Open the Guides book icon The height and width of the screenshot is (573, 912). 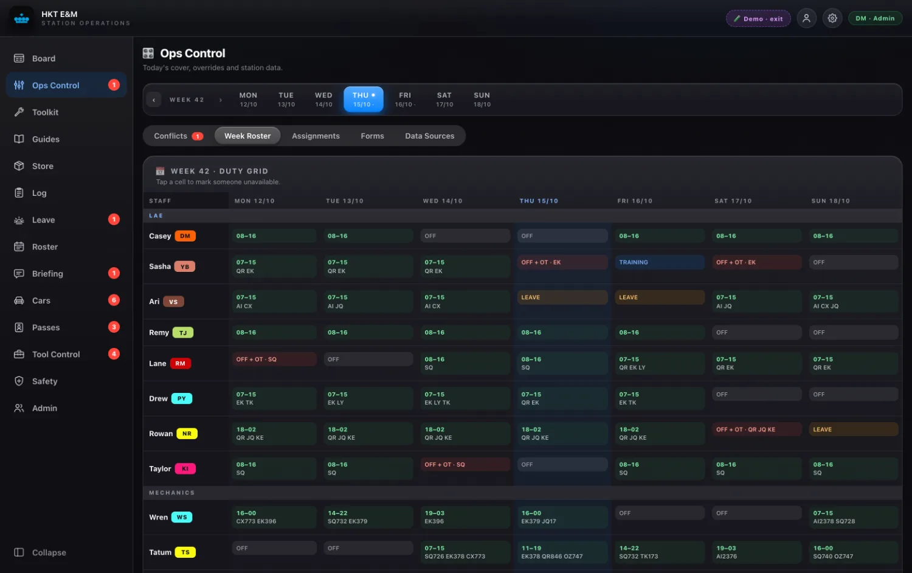click(x=19, y=139)
